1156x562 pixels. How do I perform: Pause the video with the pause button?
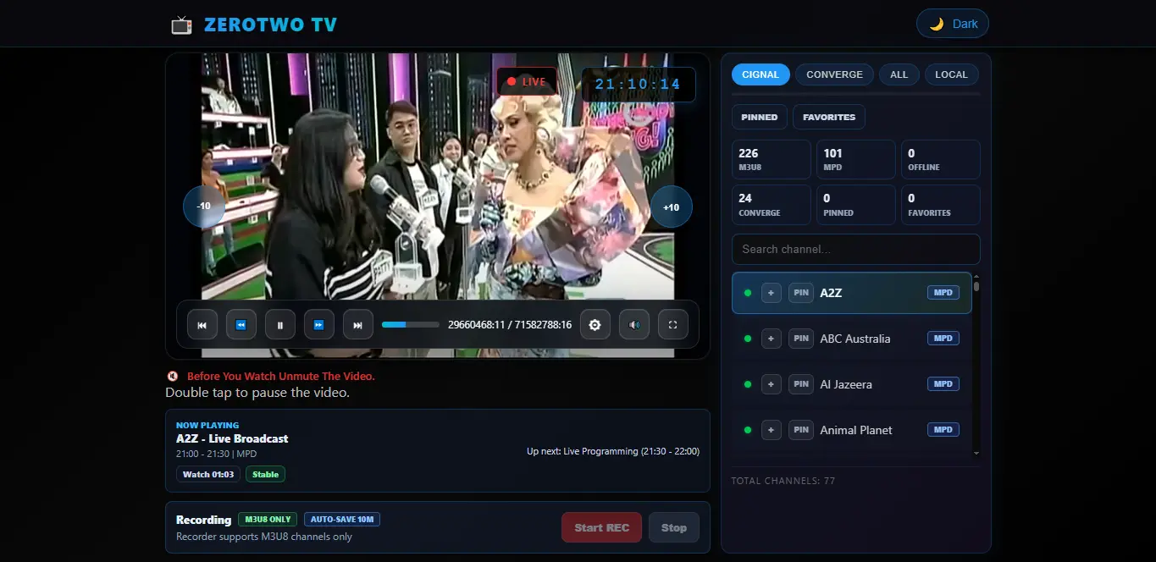click(x=280, y=324)
